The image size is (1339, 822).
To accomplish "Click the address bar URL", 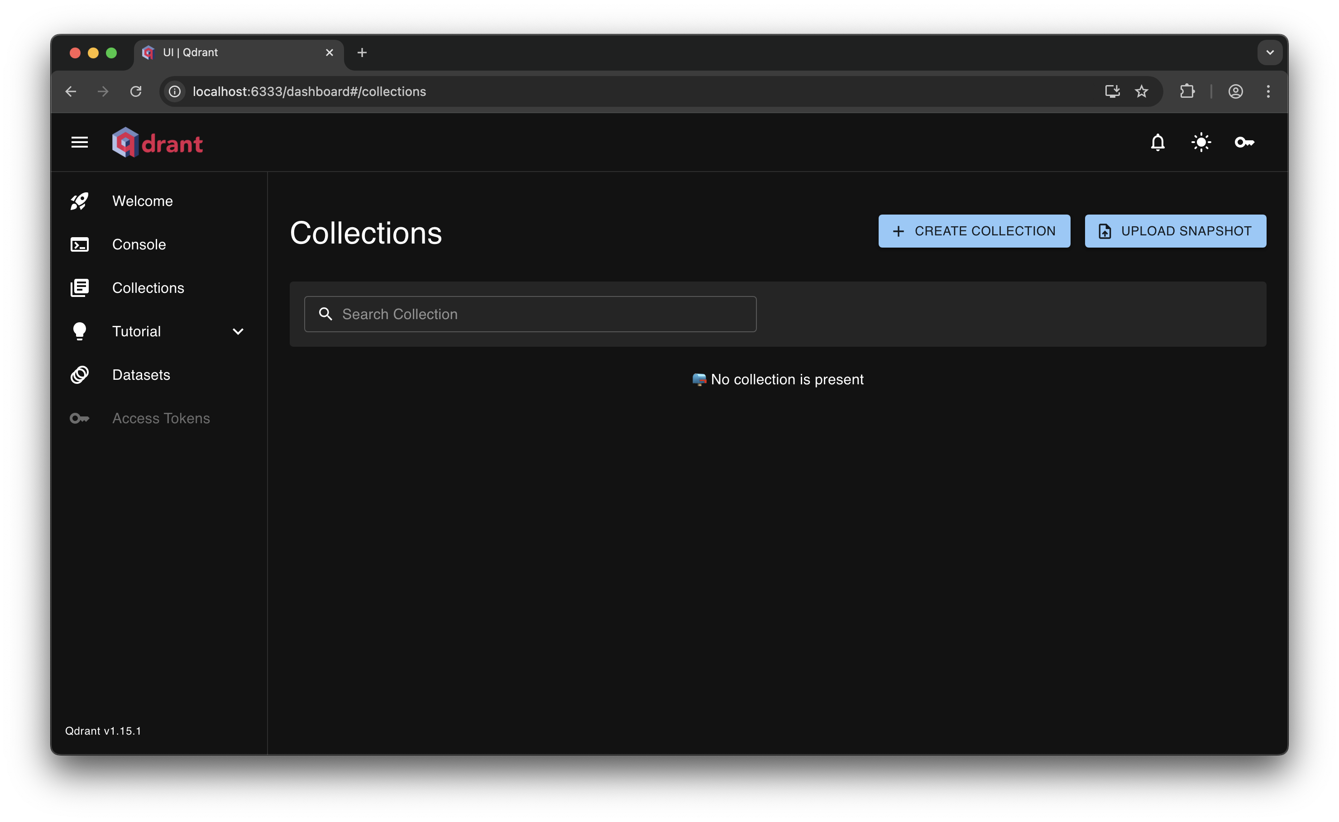I will [309, 91].
